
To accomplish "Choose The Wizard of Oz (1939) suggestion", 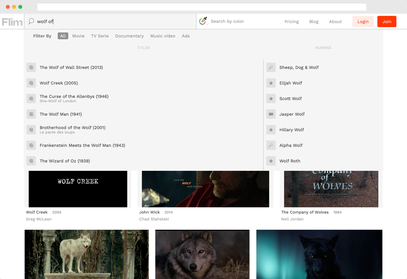I will coord(65,161).
